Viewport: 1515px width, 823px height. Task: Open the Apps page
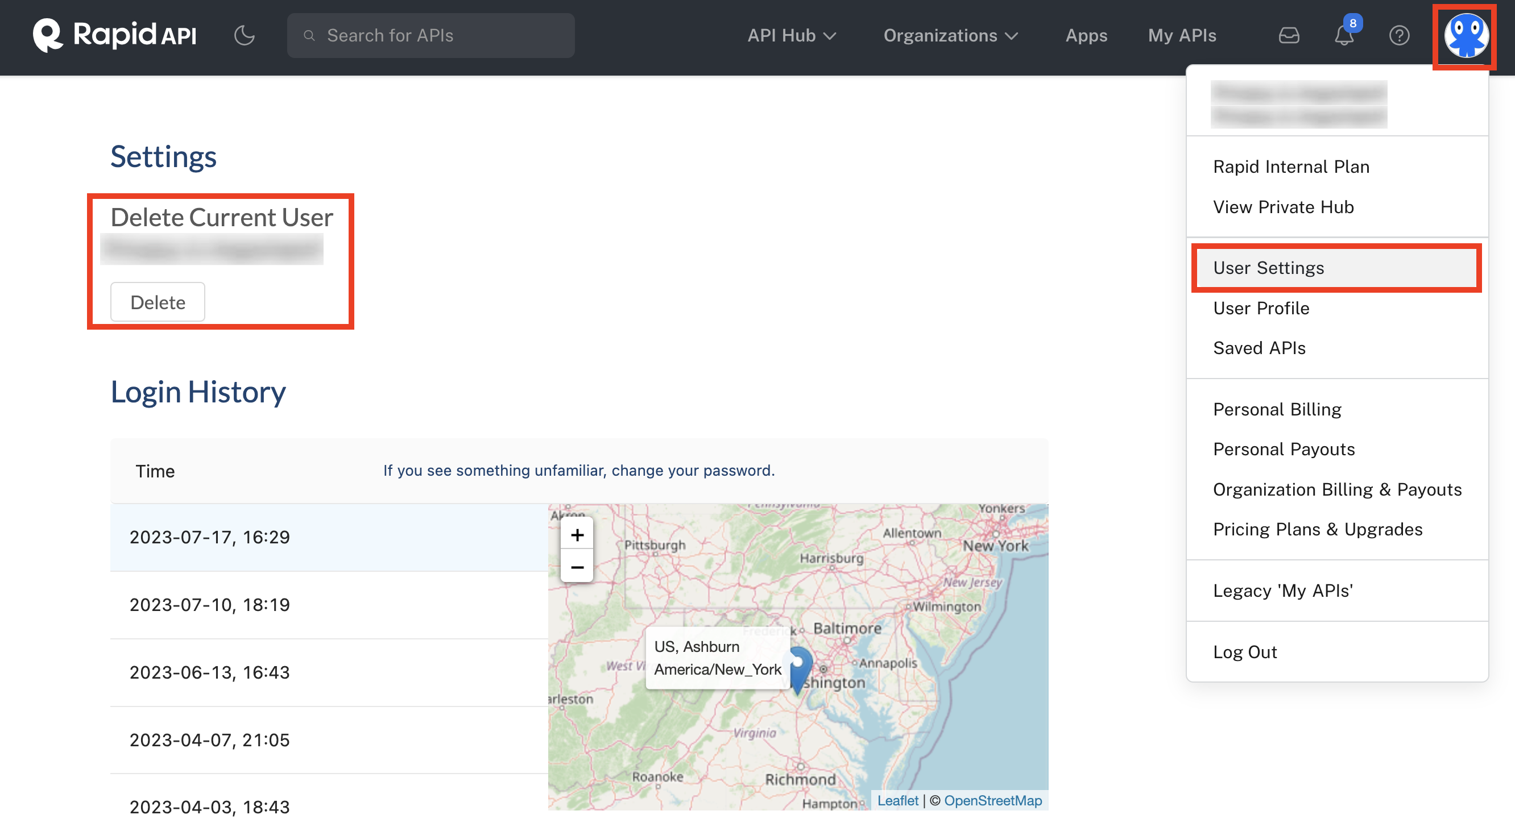click(1086, 35)
